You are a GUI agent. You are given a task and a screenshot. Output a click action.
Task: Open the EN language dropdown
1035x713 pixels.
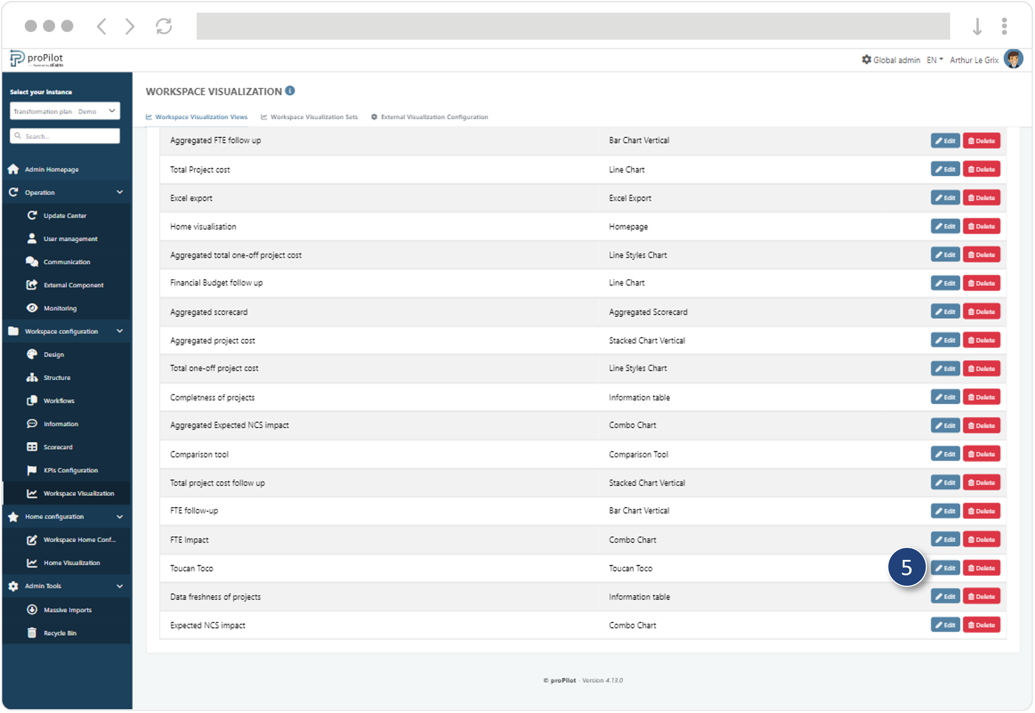pyautogui.click(x=934, y=59)
